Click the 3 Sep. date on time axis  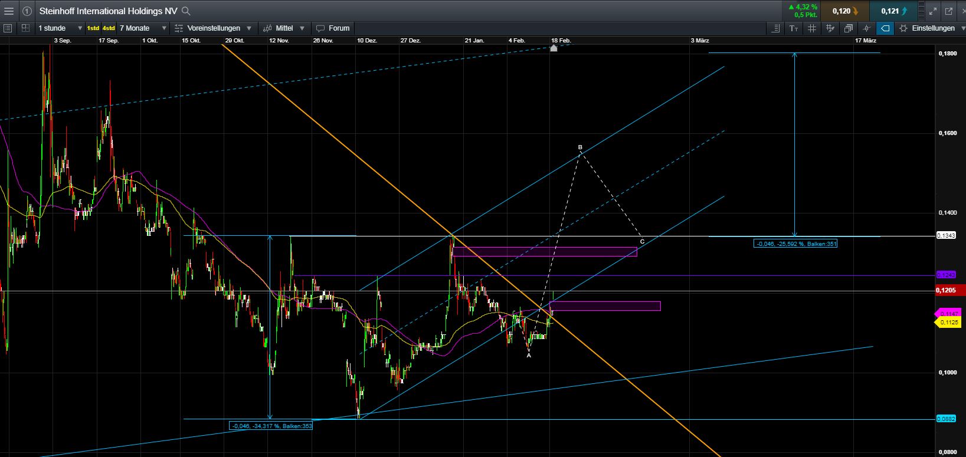click(63, 40)
